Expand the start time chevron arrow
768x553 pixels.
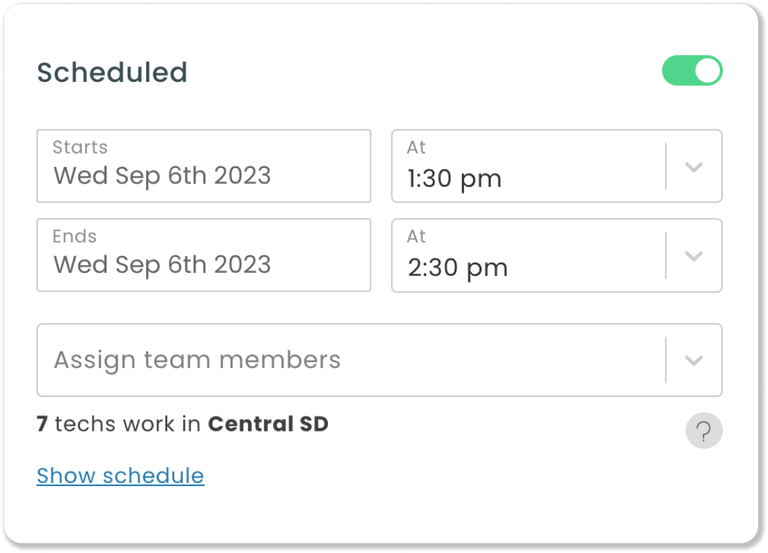694,167
